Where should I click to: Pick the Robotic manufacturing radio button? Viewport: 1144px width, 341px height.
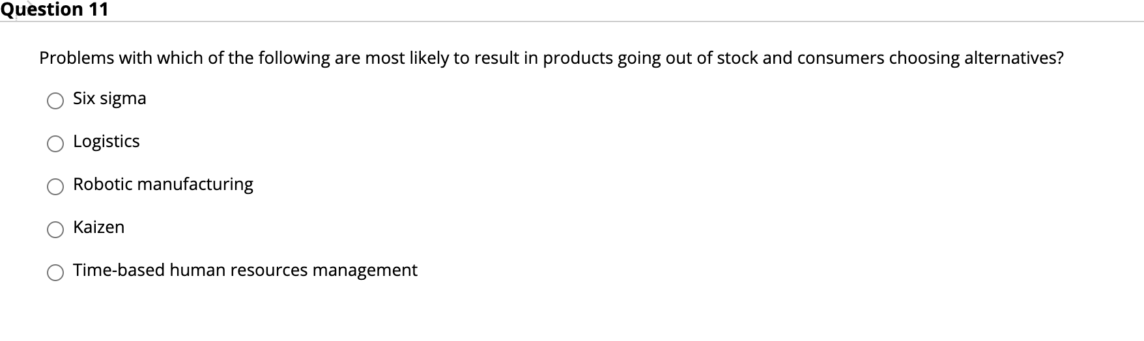(x=55, y=187)
